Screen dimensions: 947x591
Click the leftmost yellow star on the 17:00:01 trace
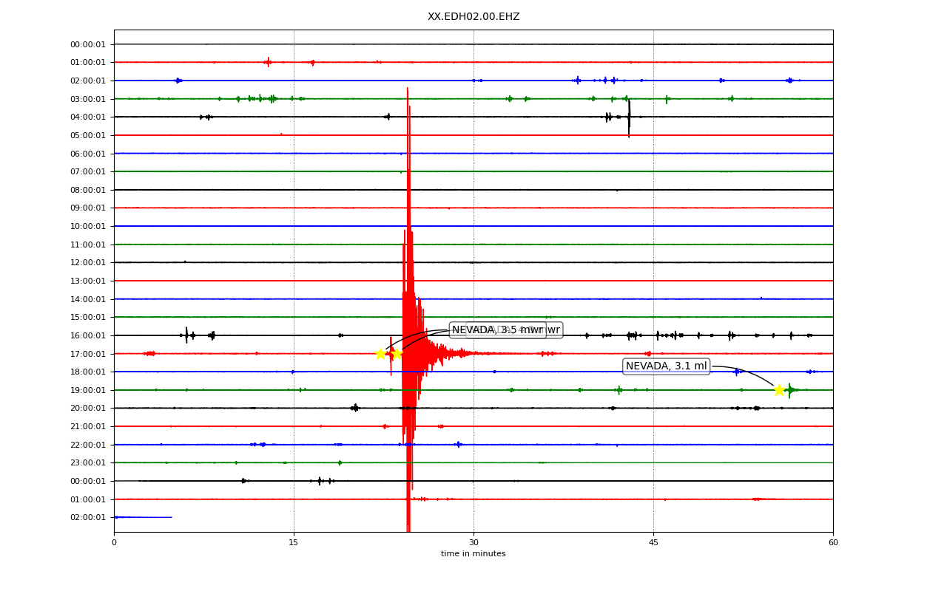(x=380, y=354)
